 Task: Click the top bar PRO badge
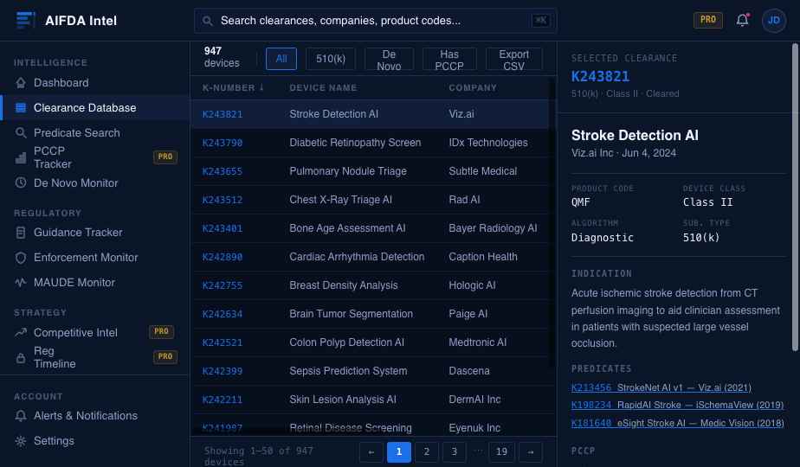pyautogui.click(x=707, y=20)
